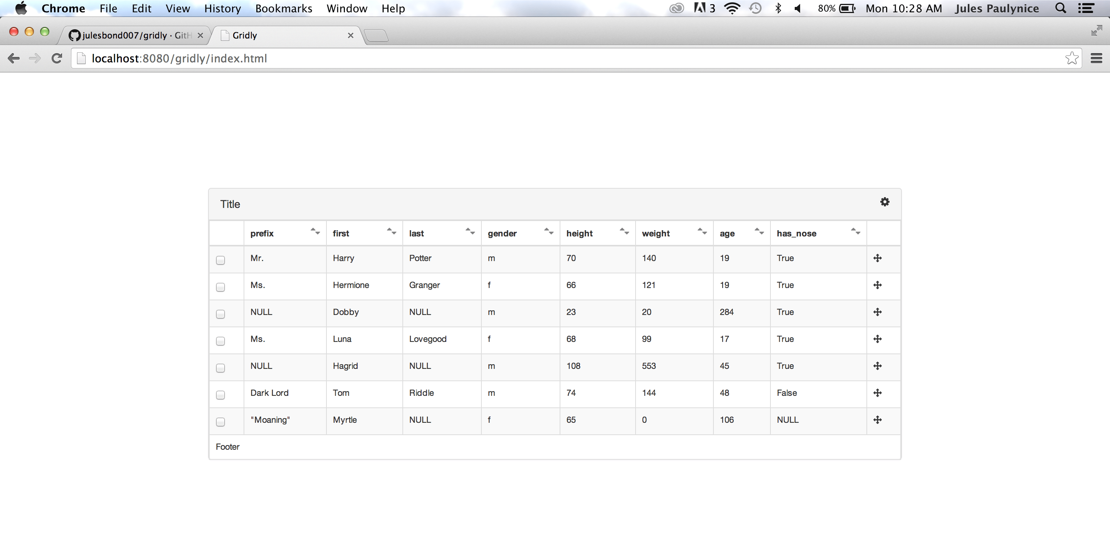This screenshot has height=546, width=1110.
Task: Click the Footer text
Action: (227, 447)
